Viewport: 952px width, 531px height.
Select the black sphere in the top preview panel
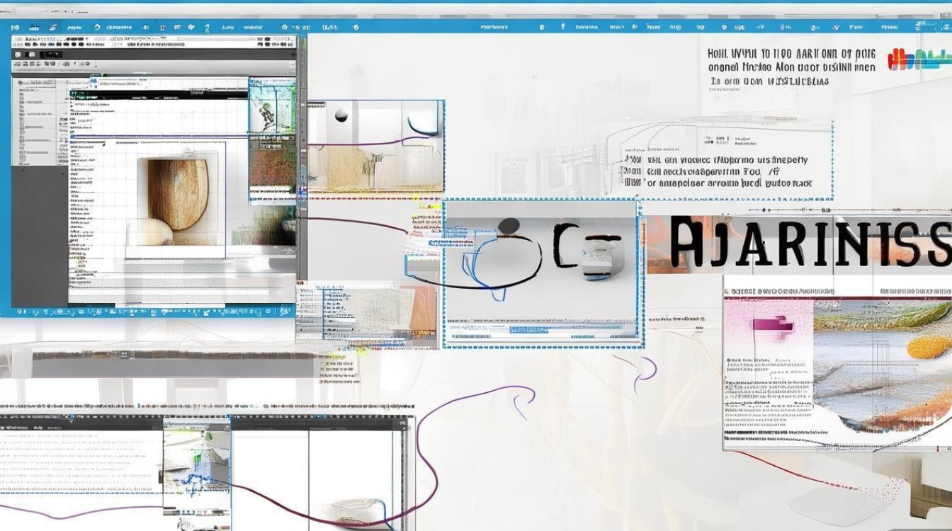coord(341,115)
